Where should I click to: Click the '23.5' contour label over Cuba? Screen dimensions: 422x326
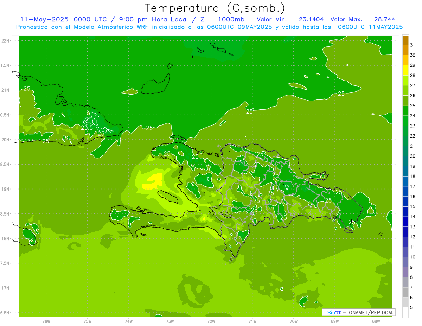tap(87, 128)
